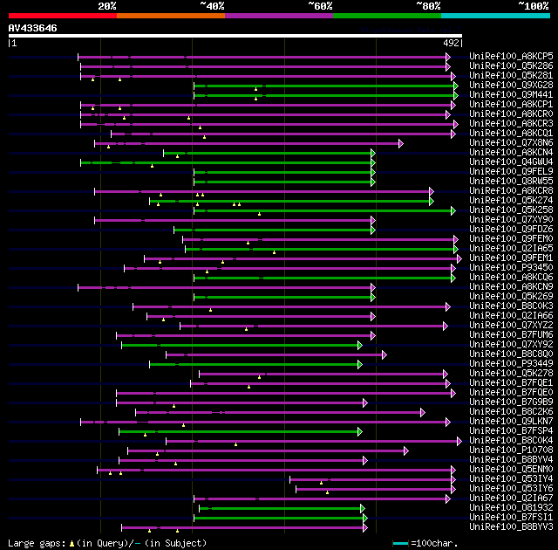Viewport: 558px width, 550px height.
Task: Click the UniRef100_Q7X8N6 label
Action: pyautogui.click(x=511, y=143)
